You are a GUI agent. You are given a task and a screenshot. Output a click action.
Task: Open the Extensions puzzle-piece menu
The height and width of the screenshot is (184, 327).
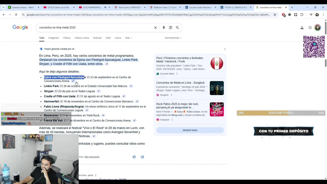(x=302, y=15)
